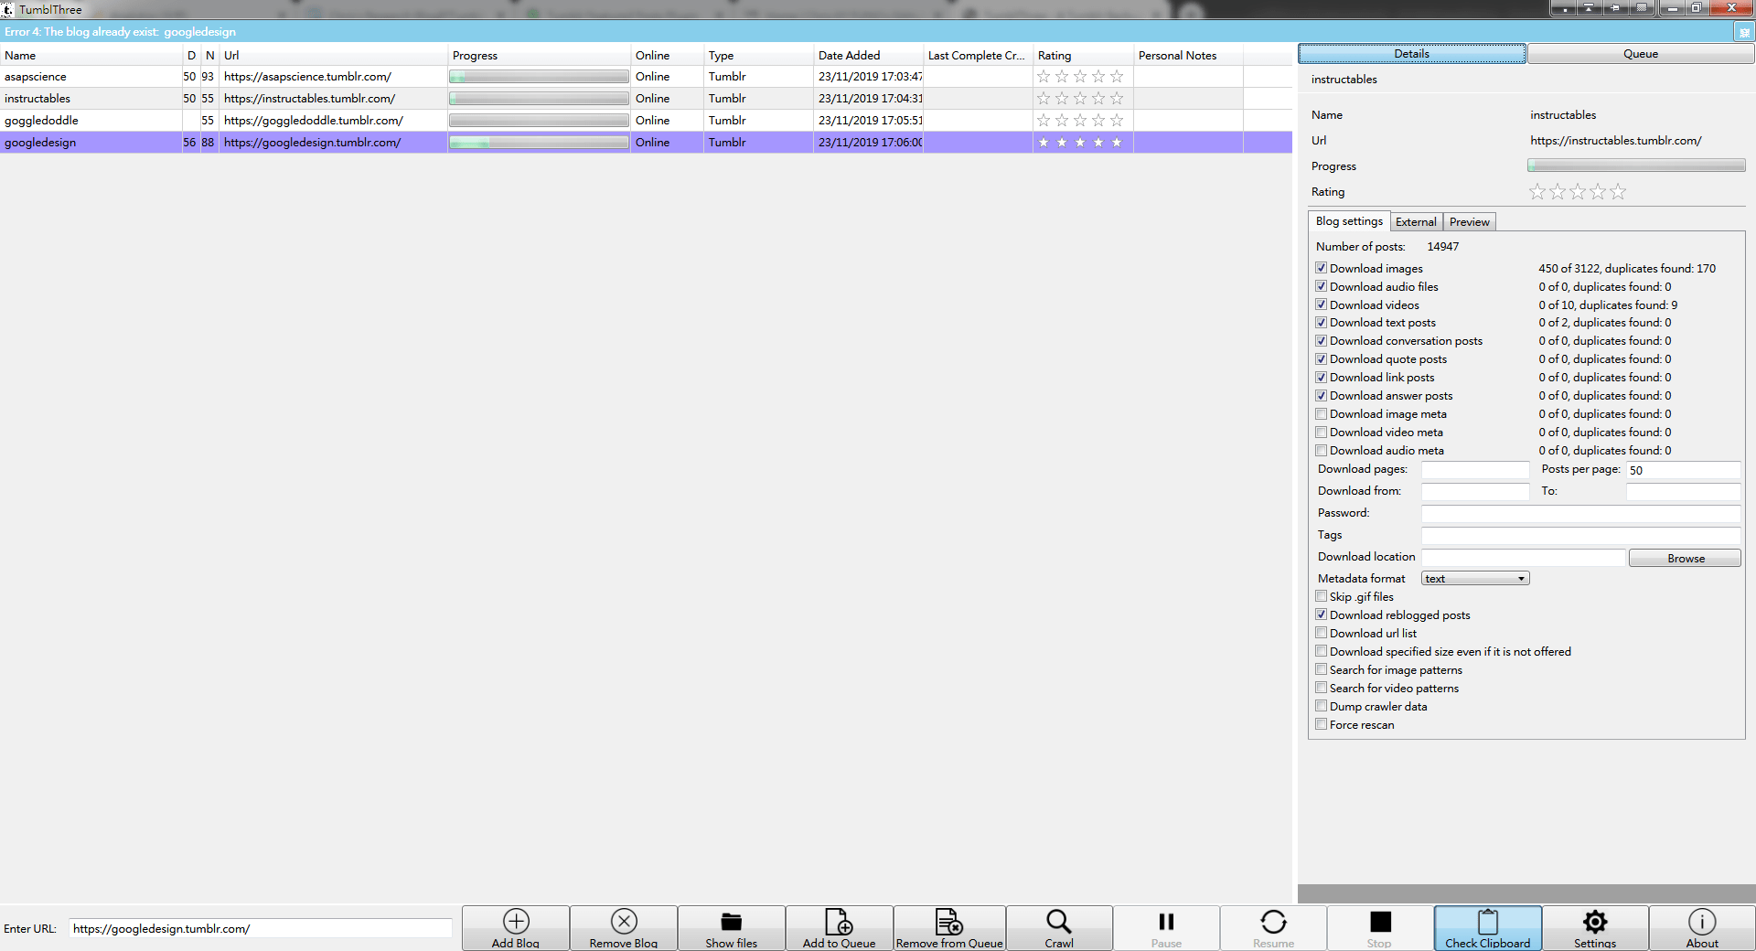Uncheck Download quote posts
Image resolution: width=1756 pixels, height=951 pixels.
click(x=1321, y=359)
